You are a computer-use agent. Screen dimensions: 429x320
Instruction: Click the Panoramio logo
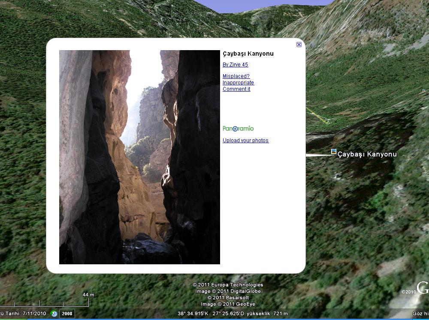(238, 129)
